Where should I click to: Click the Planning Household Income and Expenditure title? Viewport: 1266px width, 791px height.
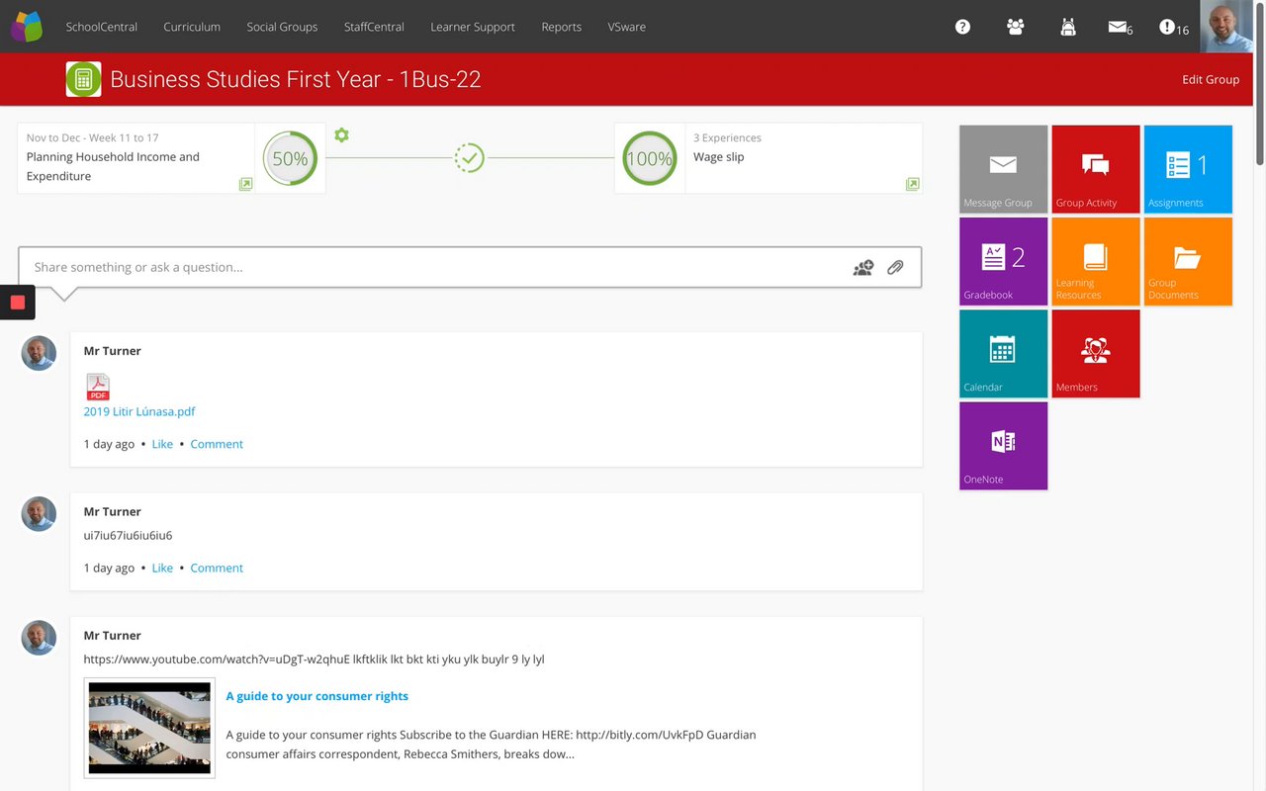click(113, 166)
